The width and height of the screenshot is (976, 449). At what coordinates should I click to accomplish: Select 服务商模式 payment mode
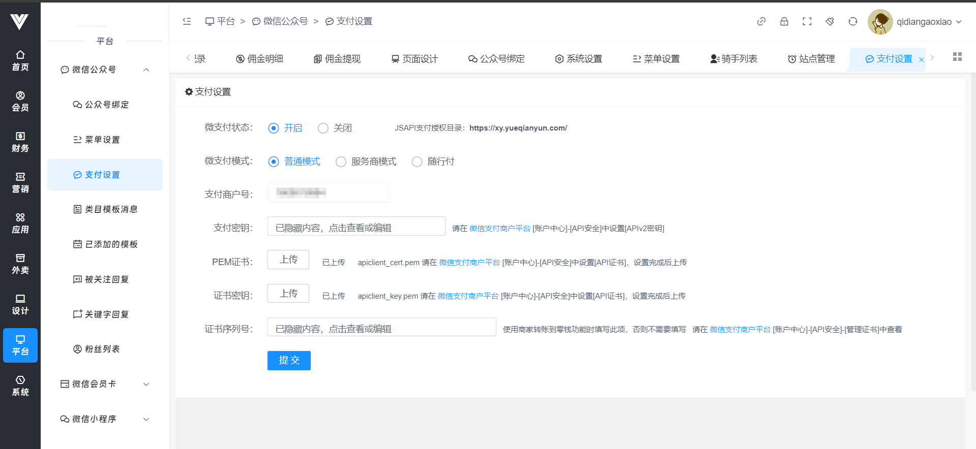[341, 162]
